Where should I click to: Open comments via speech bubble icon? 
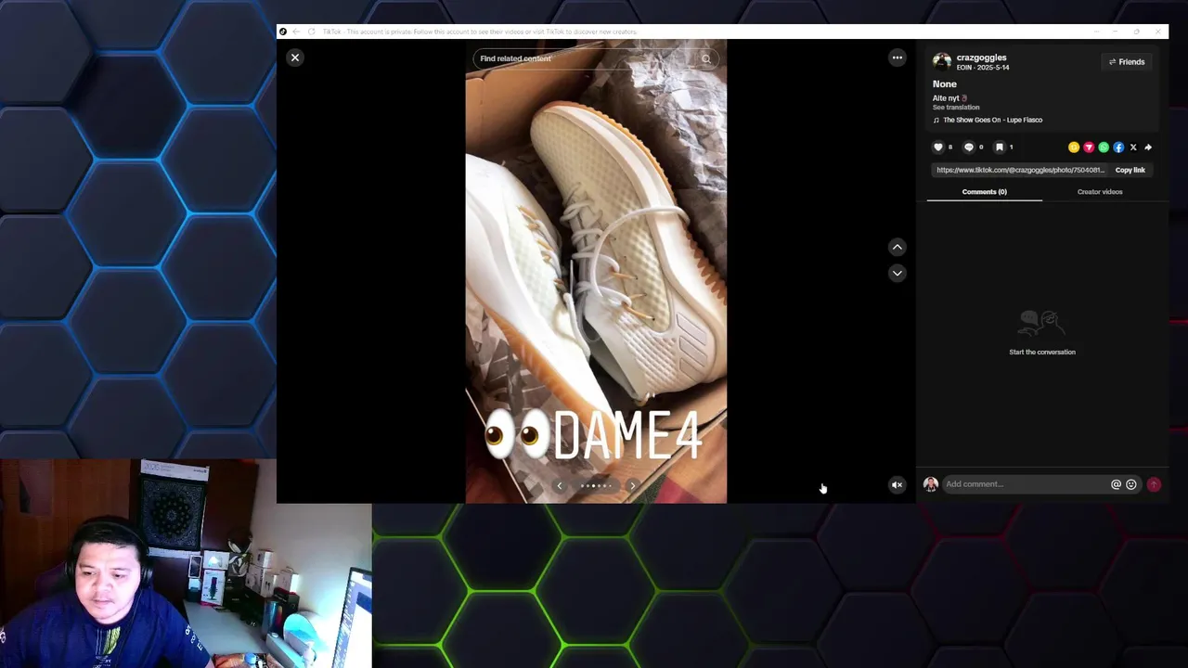point(969,147)
